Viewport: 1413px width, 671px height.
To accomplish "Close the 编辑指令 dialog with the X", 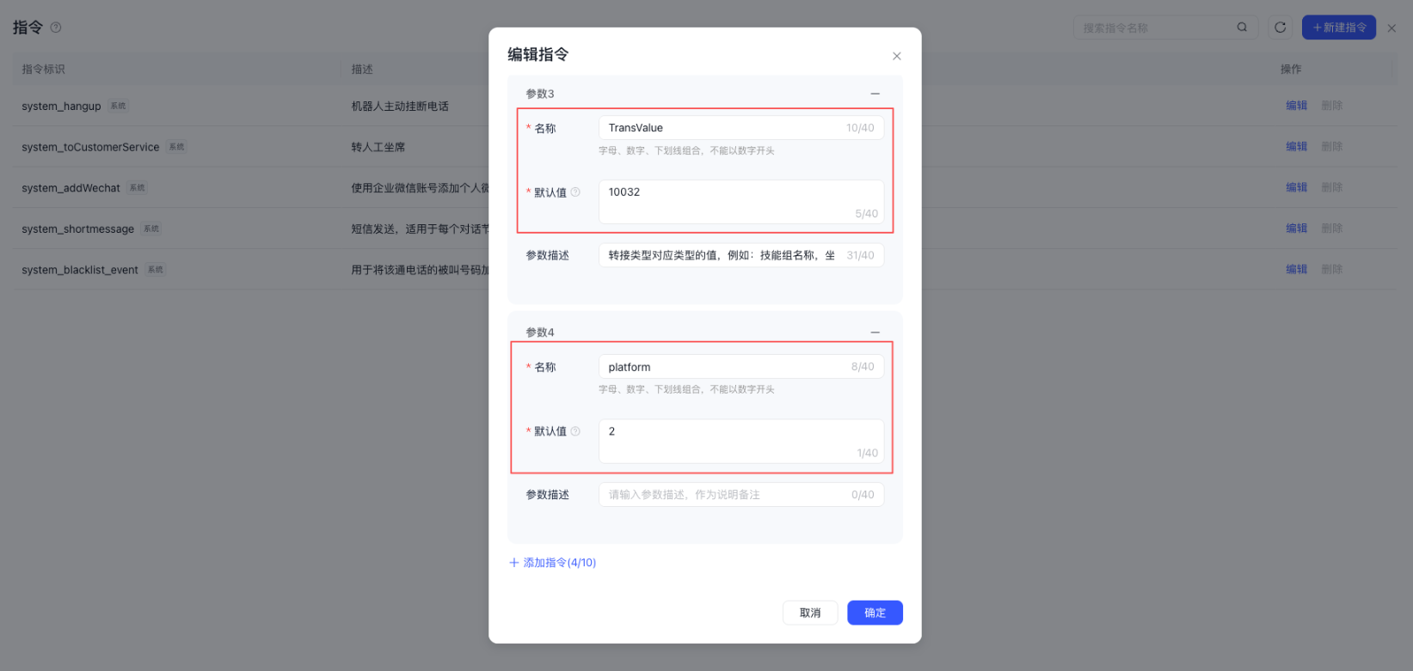I will pyautogui.click(x=896, y=56).
